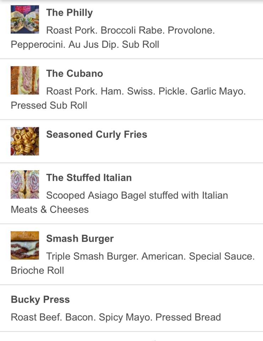
Task: Click The Philly menu item title
Action: coord(69,13)
